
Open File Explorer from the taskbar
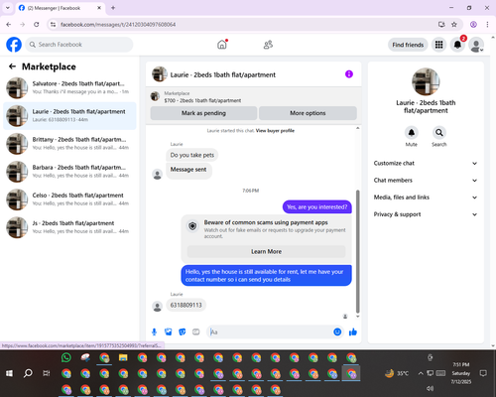[x=123, y=357]
